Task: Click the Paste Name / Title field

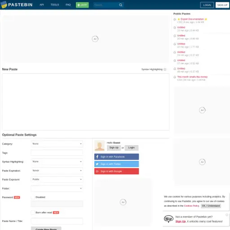Action: coord(57,221)
